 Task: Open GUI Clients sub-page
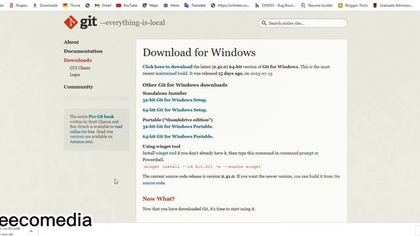[80, 68]
